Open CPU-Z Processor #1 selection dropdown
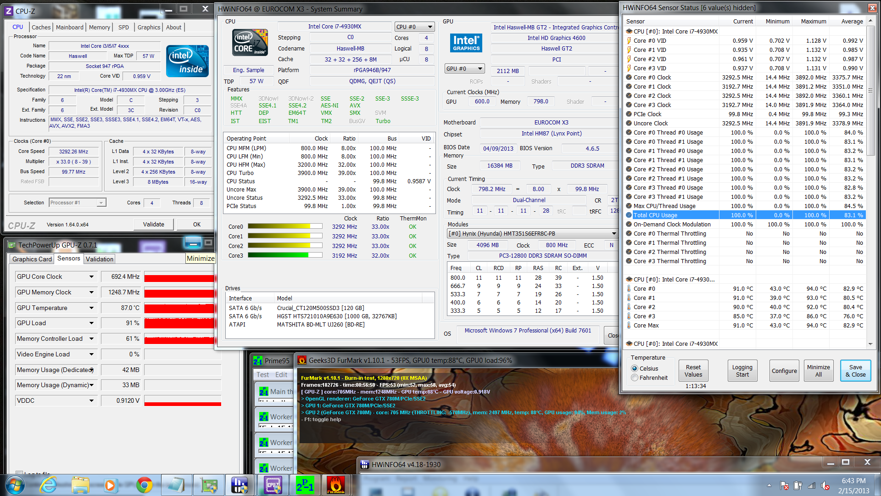 click(x=78, y=203)
